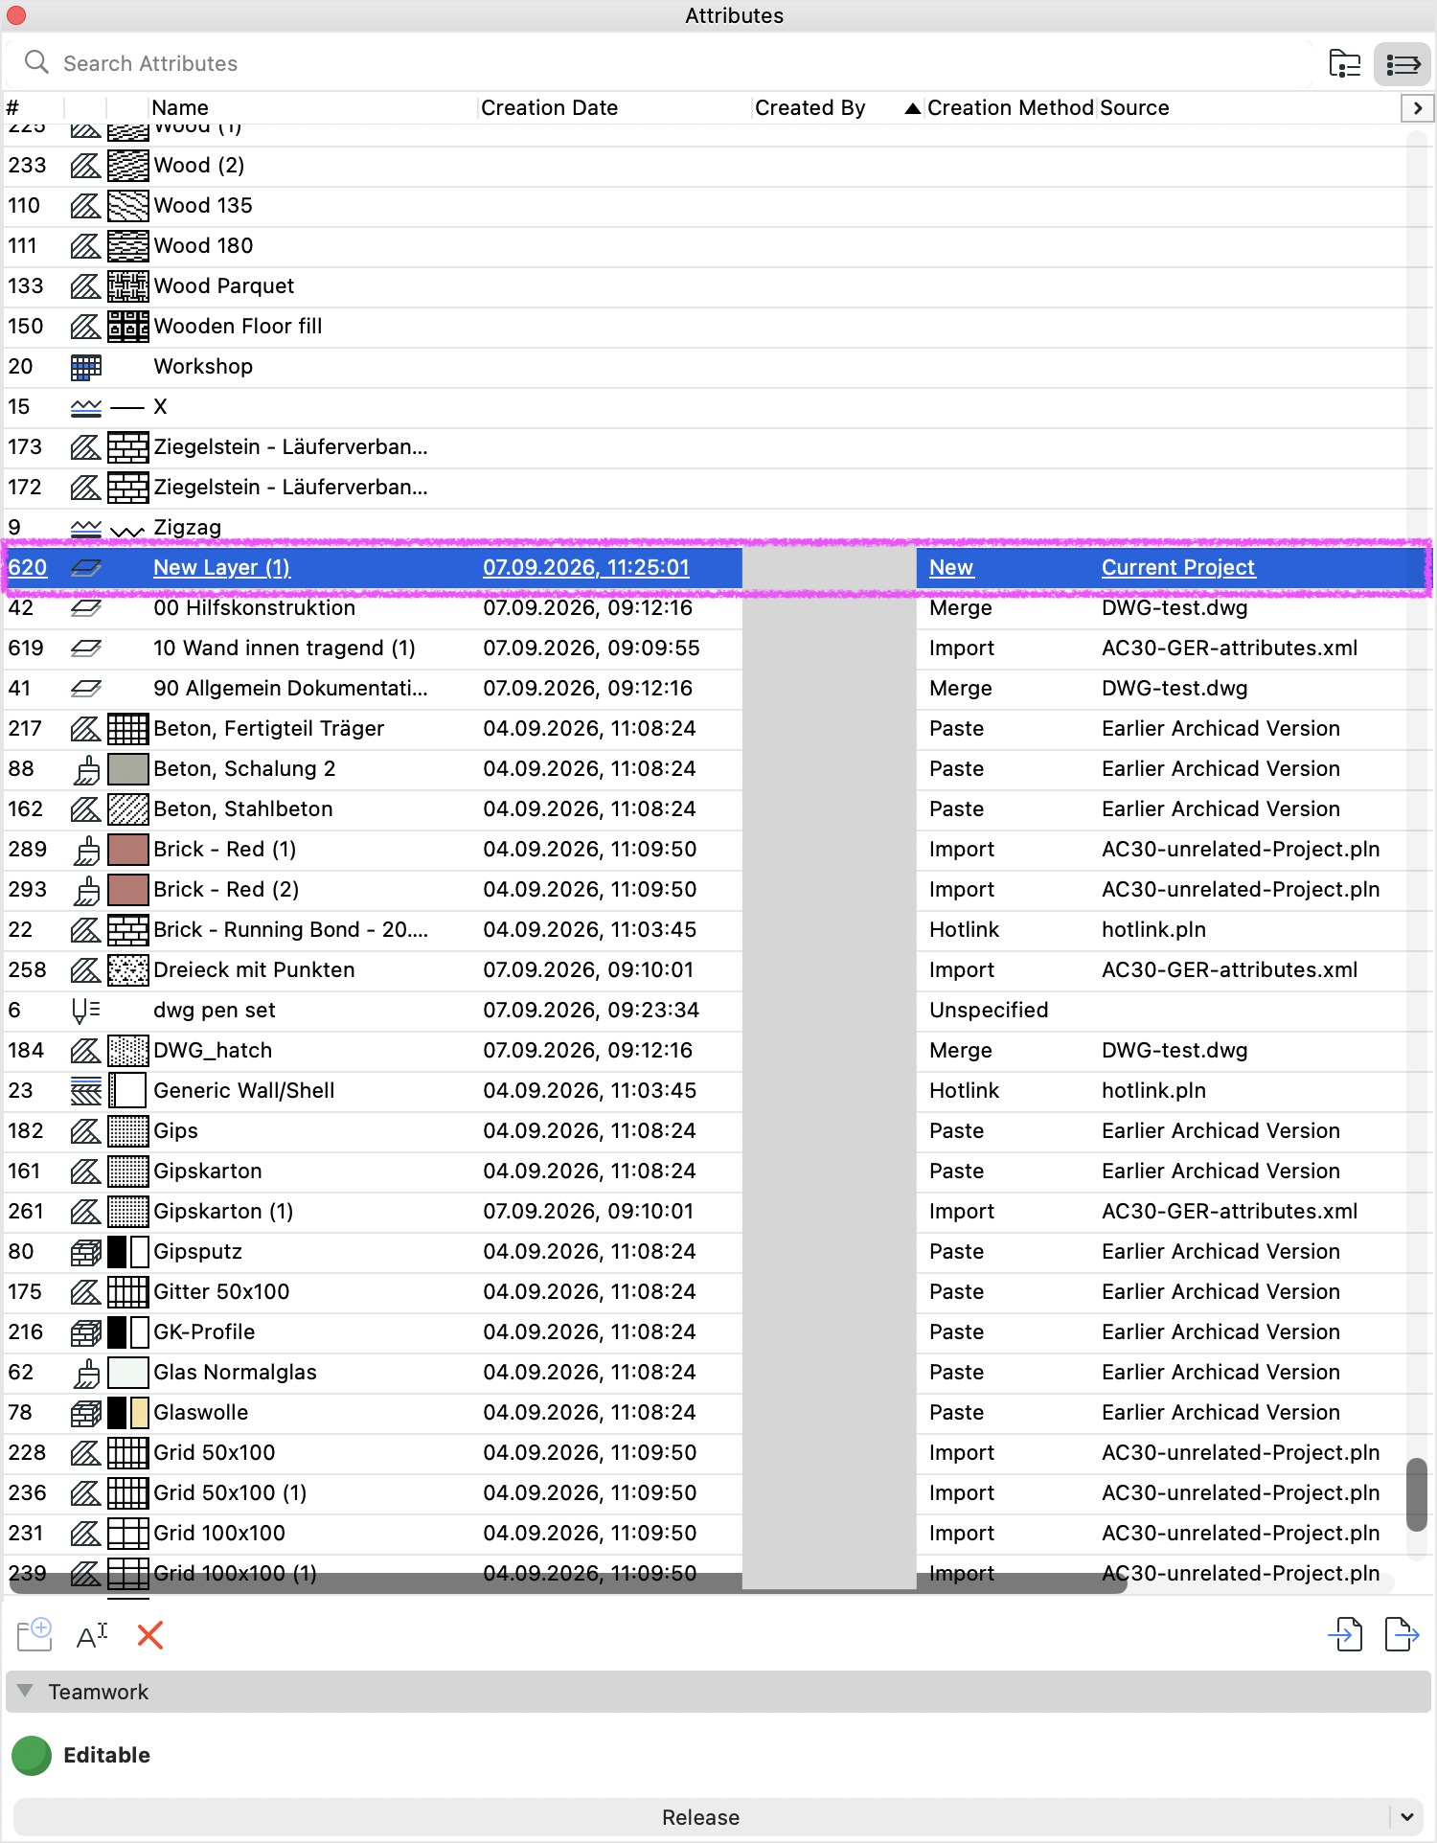Click the import attributes icon
Viewport: 1437px width, 1843px height.
[x=1345, y=1634]
